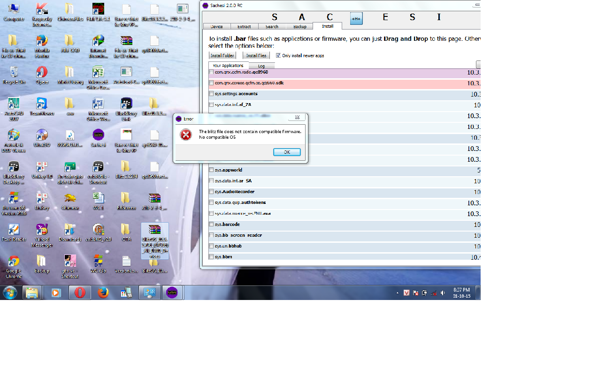Open the Chimera desktop icon
The image size is (613, 375).
[69, 201]
